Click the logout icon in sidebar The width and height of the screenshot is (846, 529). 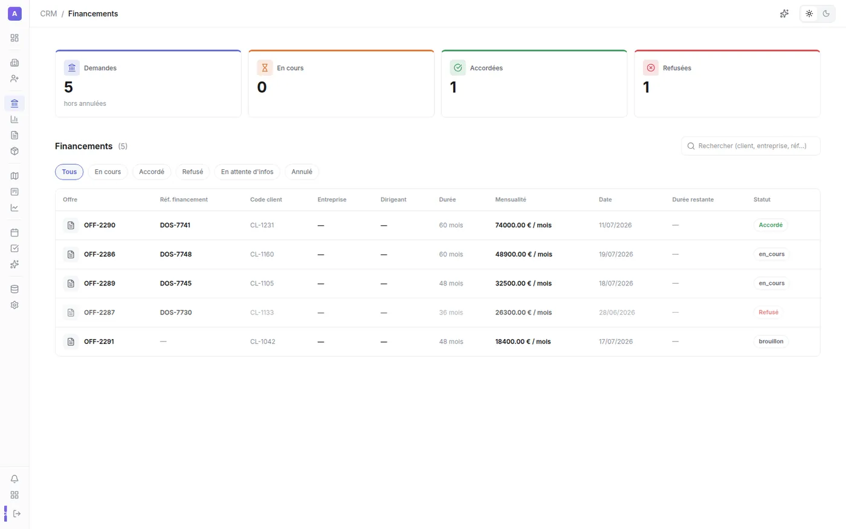[17, 513]
